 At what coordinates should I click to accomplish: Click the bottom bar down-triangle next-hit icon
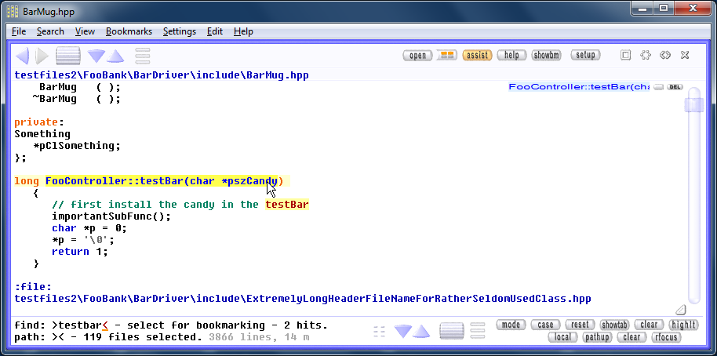point(402,331)
